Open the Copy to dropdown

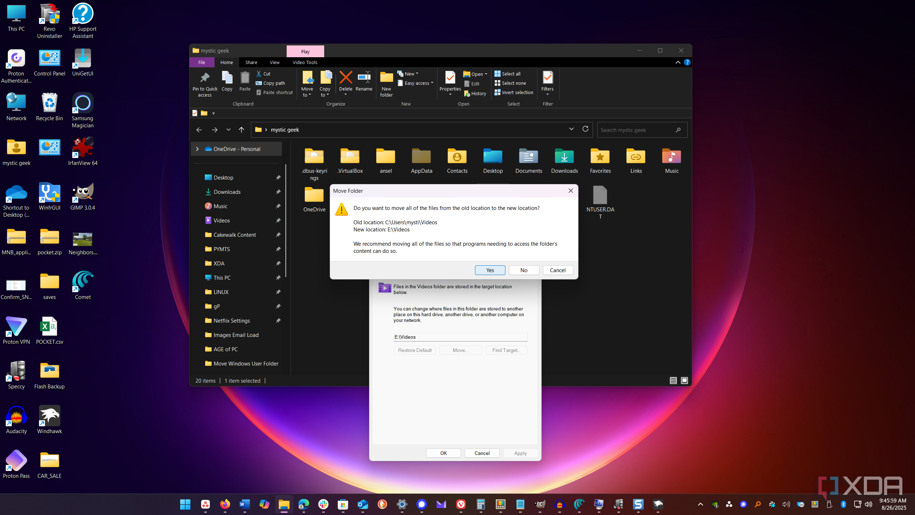click(x=325, y=84)
